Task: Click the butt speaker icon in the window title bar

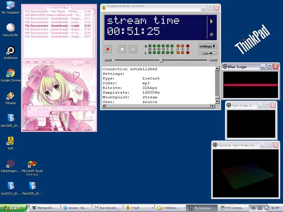Action: tap(104, 8)
